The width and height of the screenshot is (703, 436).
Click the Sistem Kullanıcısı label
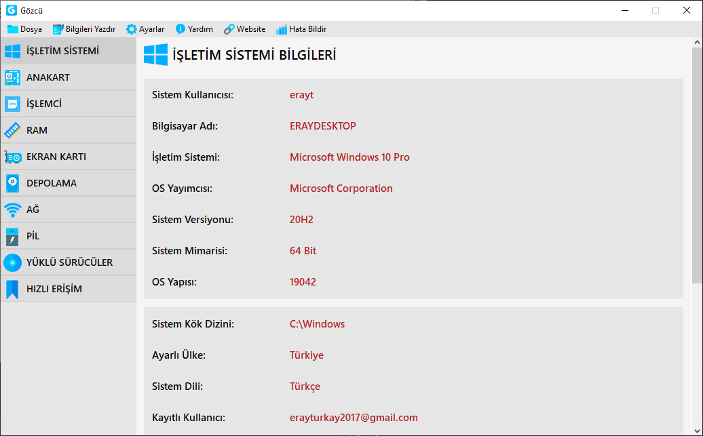[x=193, y=95]
